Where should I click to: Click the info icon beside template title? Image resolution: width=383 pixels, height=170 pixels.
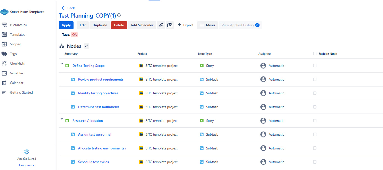pyautogui.click(x=119, y=15)
